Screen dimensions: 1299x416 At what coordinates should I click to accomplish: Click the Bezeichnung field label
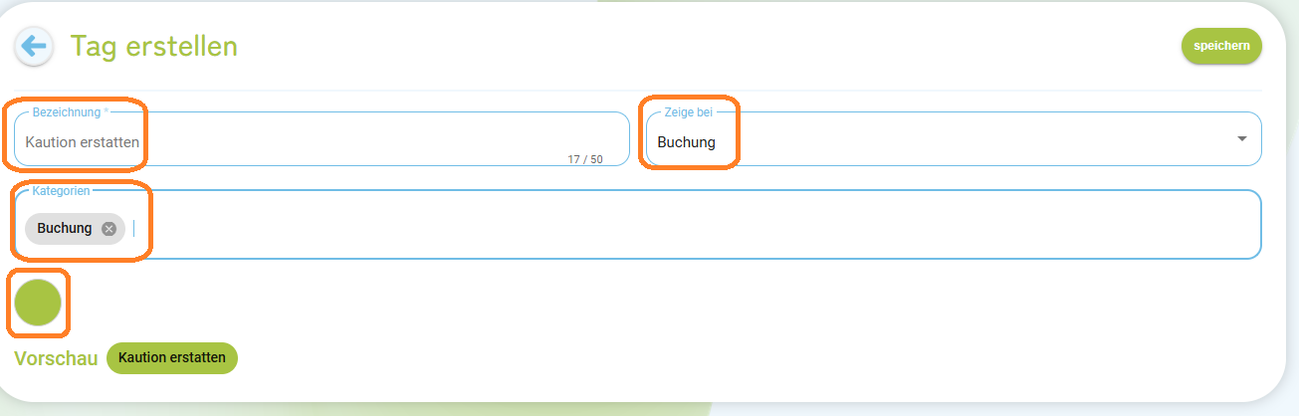tap(70, 112)
